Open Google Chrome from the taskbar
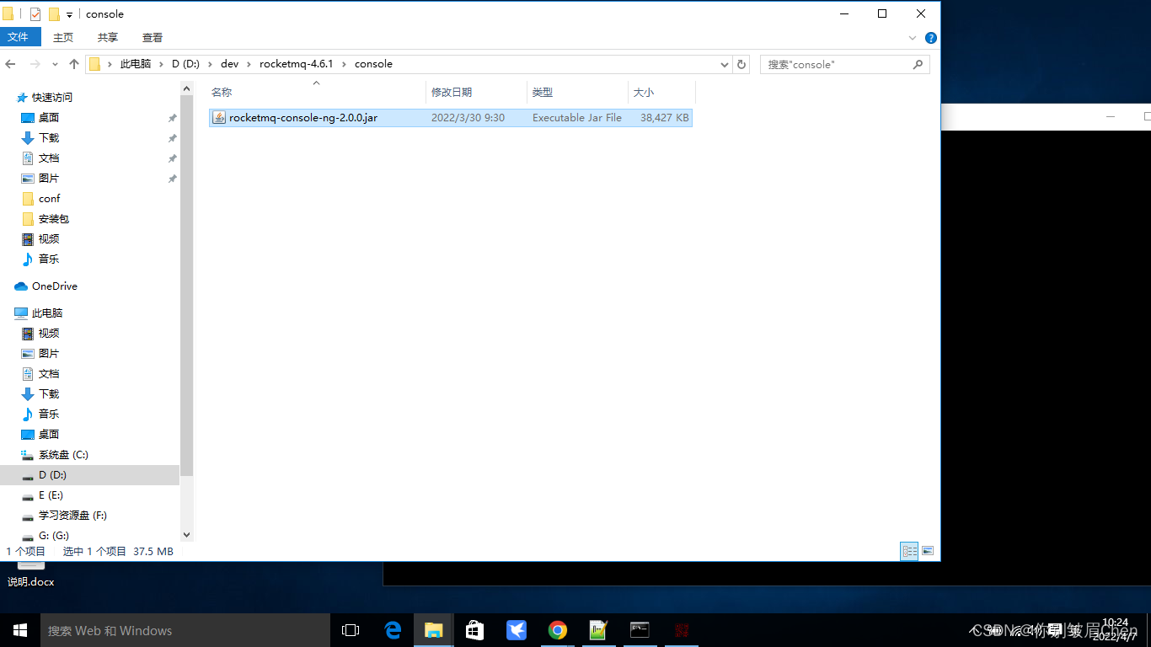 click(x=557, y=630)
